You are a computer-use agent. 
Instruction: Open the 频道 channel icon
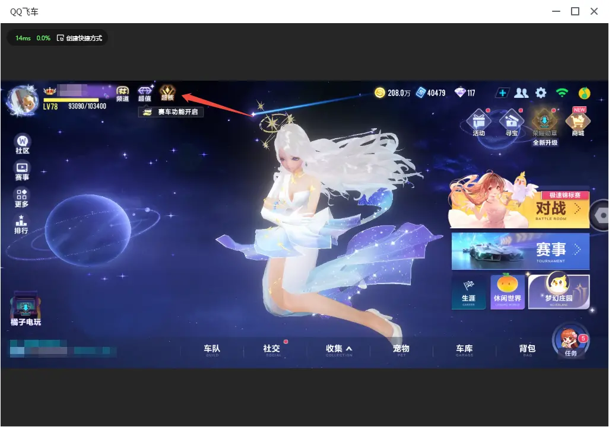122,94
